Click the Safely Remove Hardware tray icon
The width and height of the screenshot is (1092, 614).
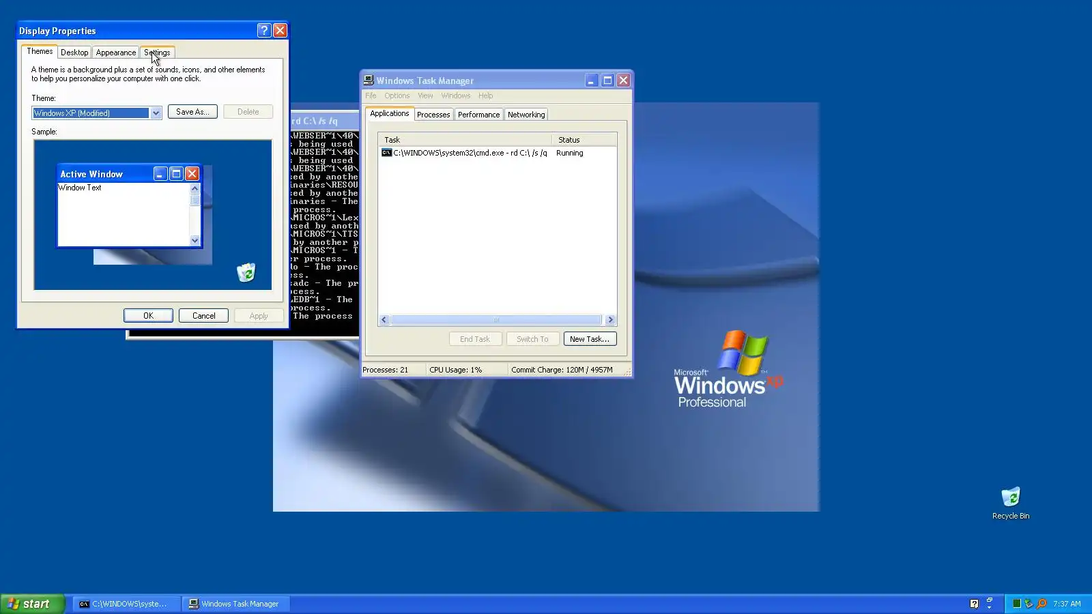click(1029, 604)
